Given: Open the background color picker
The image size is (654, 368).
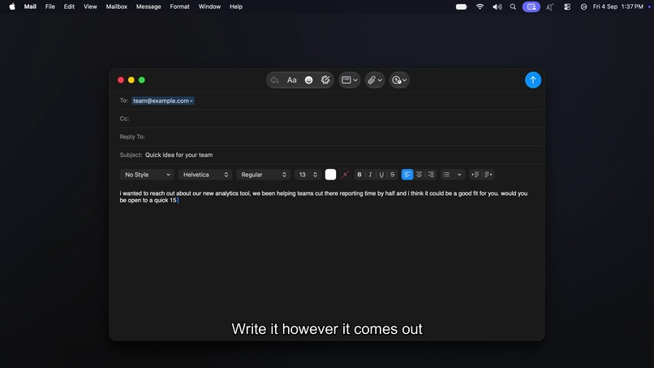Looking at the screenshot, I should pos(345,175).
